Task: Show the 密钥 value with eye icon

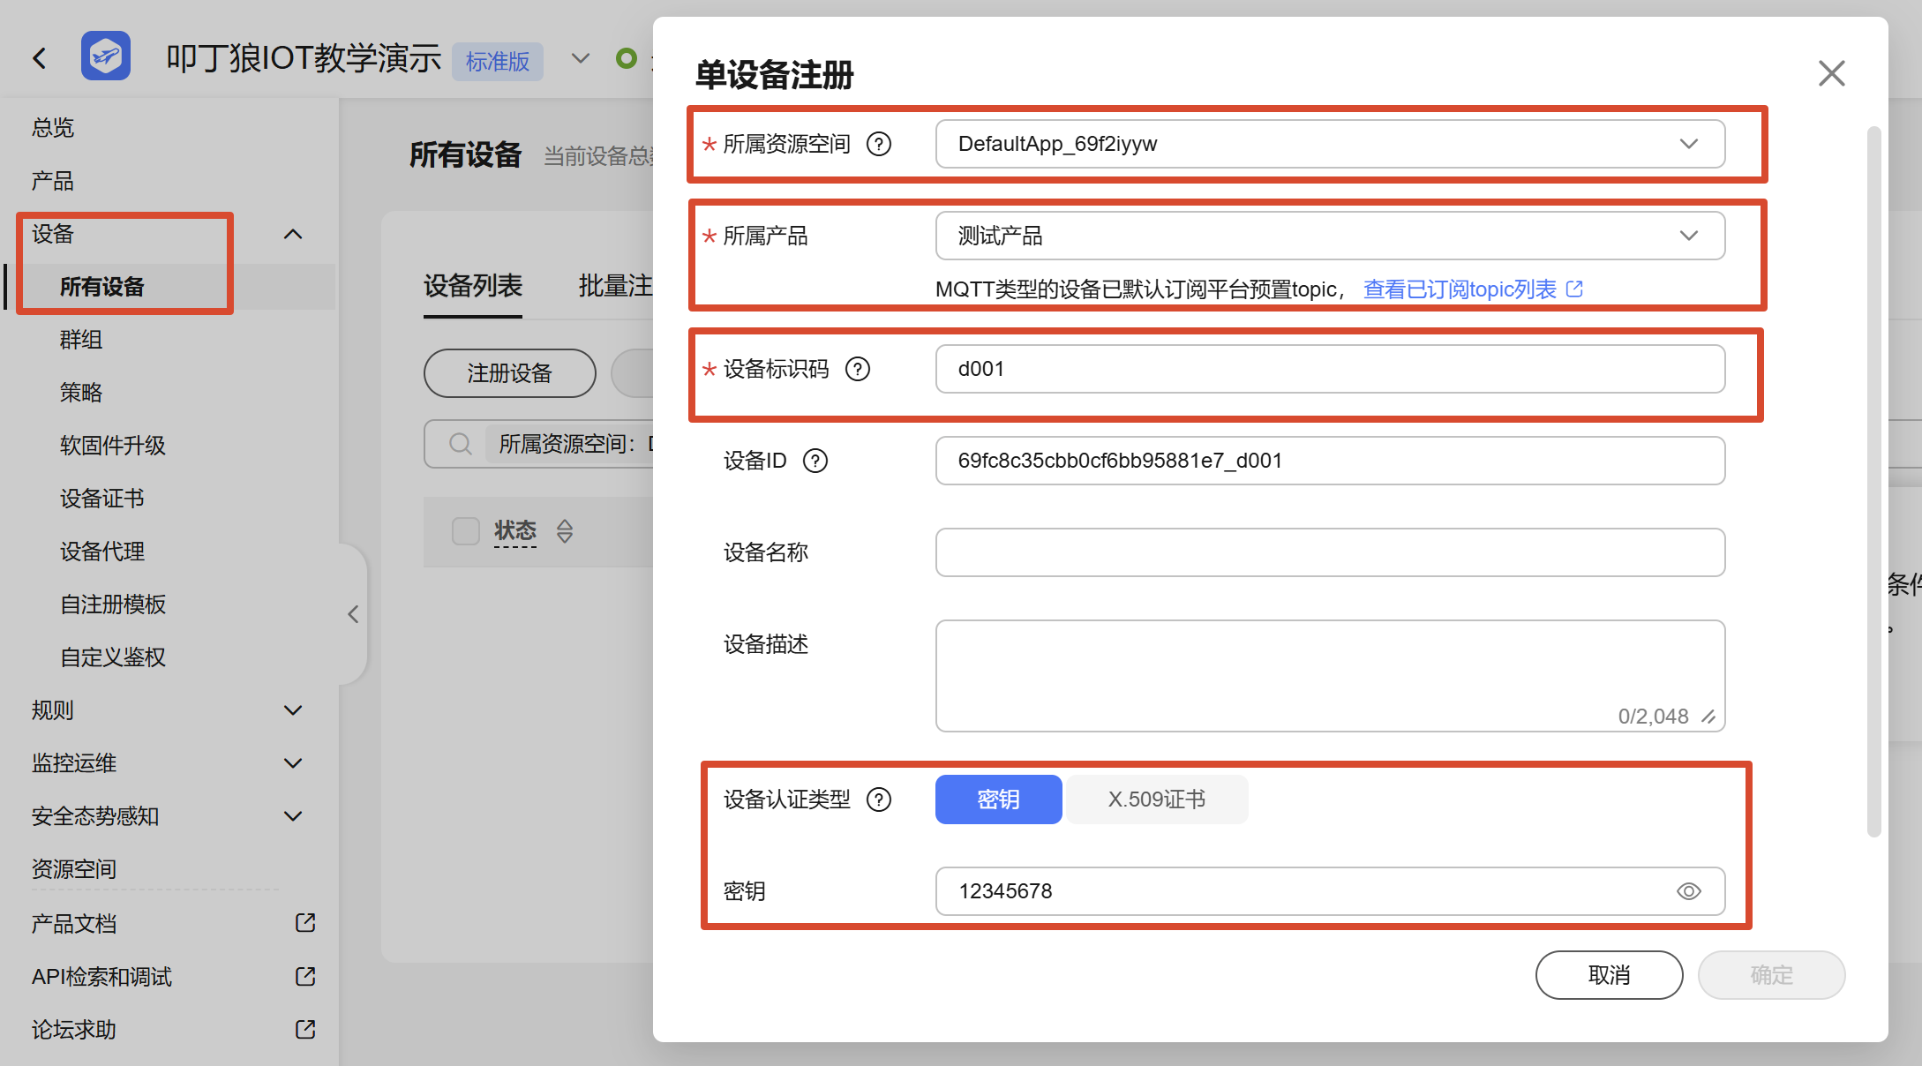Action: click(1689, 891)
